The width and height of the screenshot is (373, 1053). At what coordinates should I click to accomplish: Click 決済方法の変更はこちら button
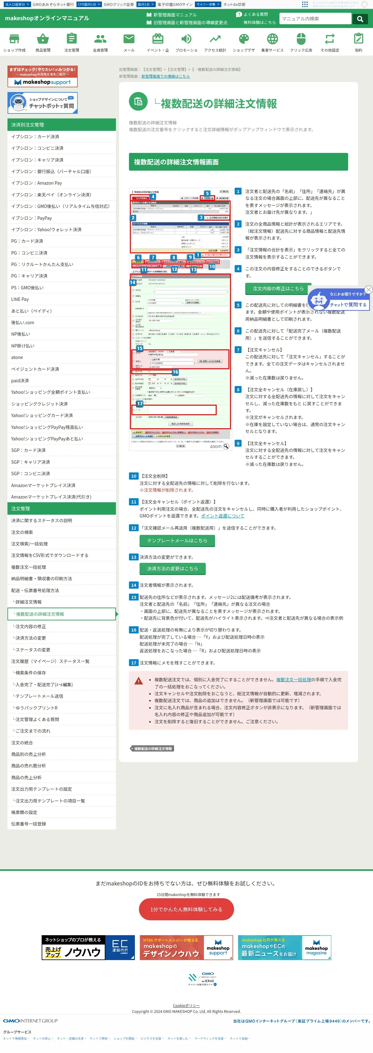(173, 568)
